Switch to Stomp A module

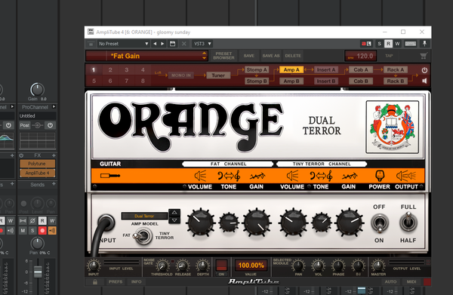click(257, 69)
